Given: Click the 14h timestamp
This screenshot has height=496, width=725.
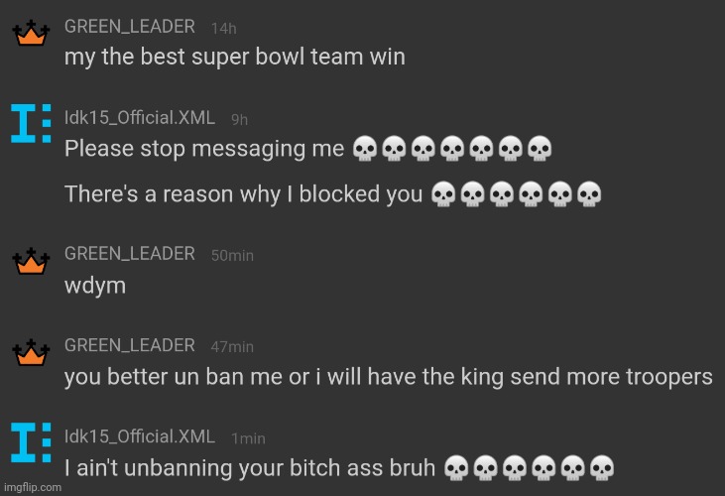Looking at the screenshot, I should click(x=224, y=29).
